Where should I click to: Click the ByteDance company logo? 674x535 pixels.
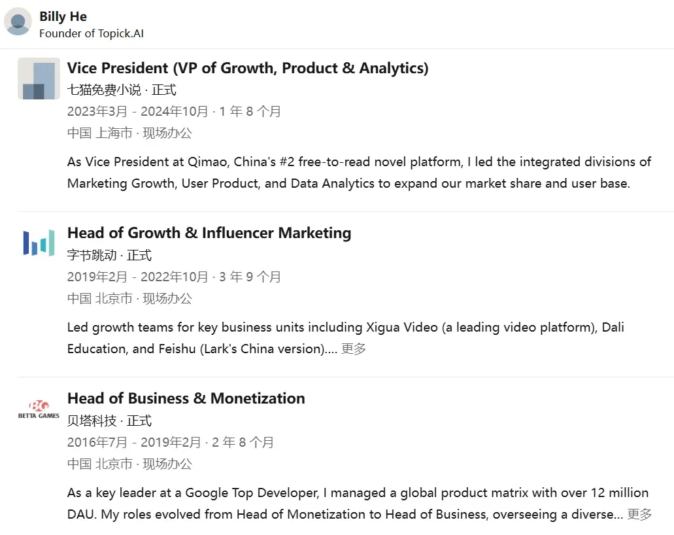[39, 243]
